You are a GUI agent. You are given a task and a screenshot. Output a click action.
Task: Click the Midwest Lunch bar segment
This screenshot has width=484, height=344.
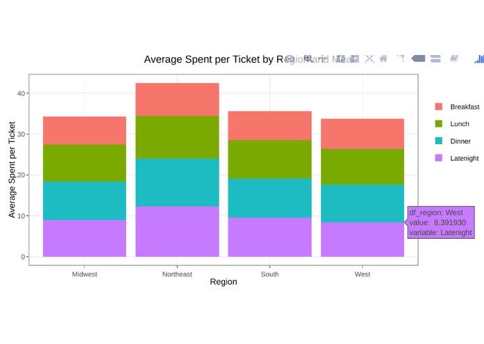(x=84, y=163)
